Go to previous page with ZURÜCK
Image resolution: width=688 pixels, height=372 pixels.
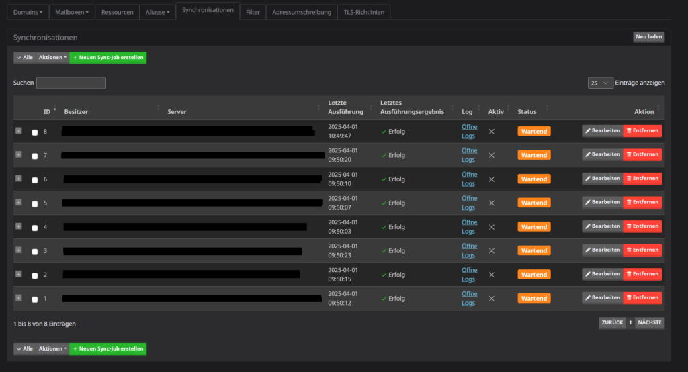pos(612,322)
